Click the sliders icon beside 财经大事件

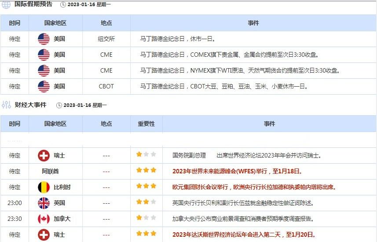(x=6, y=105)
